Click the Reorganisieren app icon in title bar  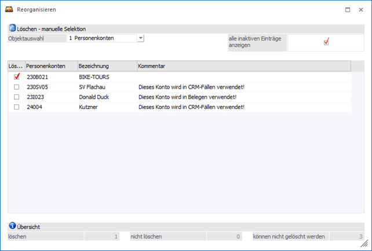9,10
